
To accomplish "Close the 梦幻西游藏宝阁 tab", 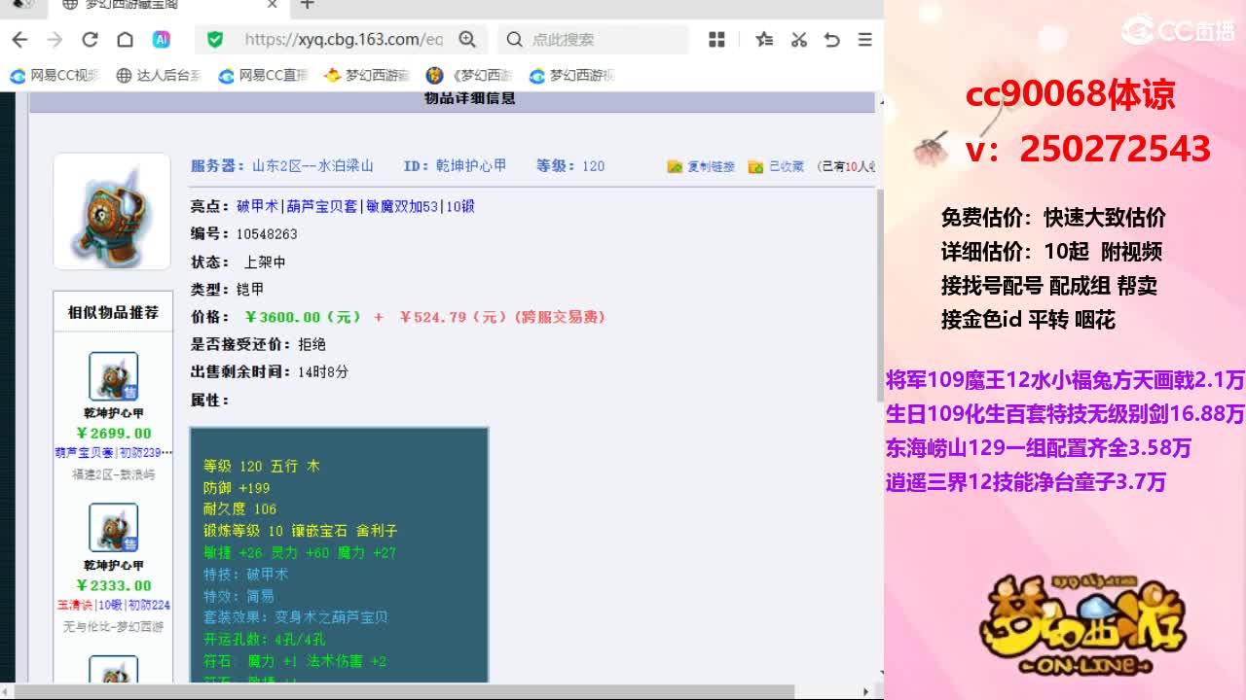I will (x=273, y=5).
